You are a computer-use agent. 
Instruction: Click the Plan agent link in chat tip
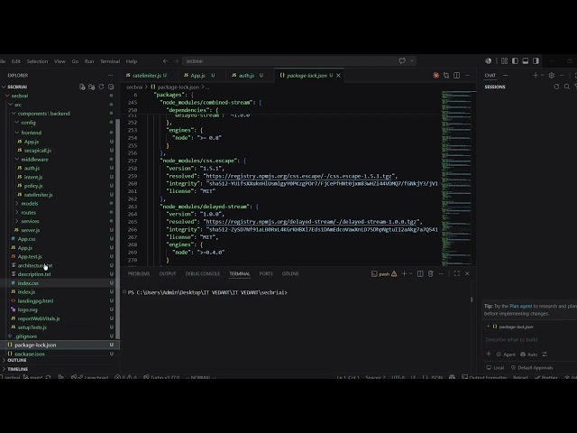pyautogui.click(x=521, y=306)
